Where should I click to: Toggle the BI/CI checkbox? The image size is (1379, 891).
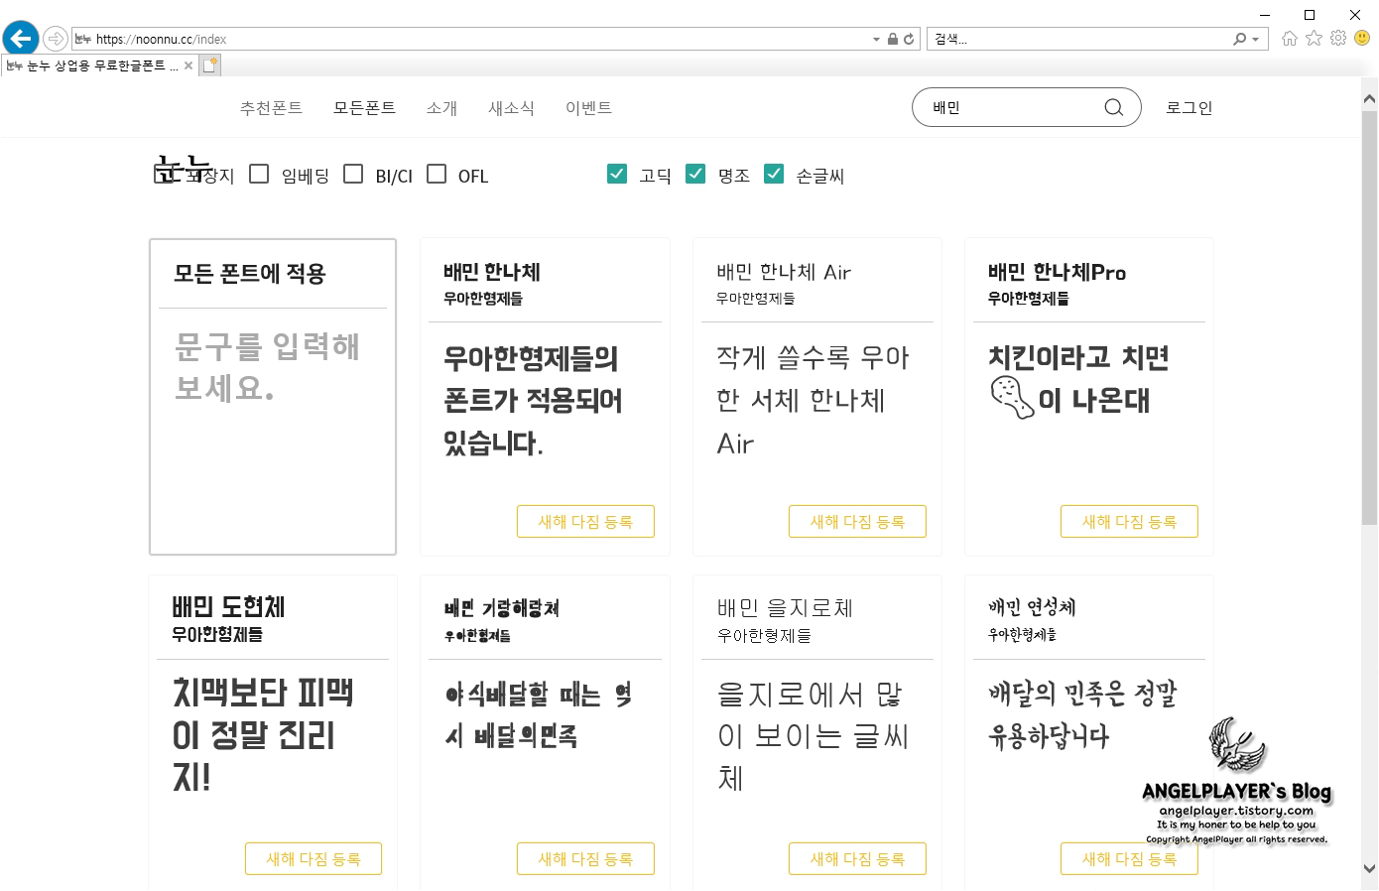click(353, 174)
